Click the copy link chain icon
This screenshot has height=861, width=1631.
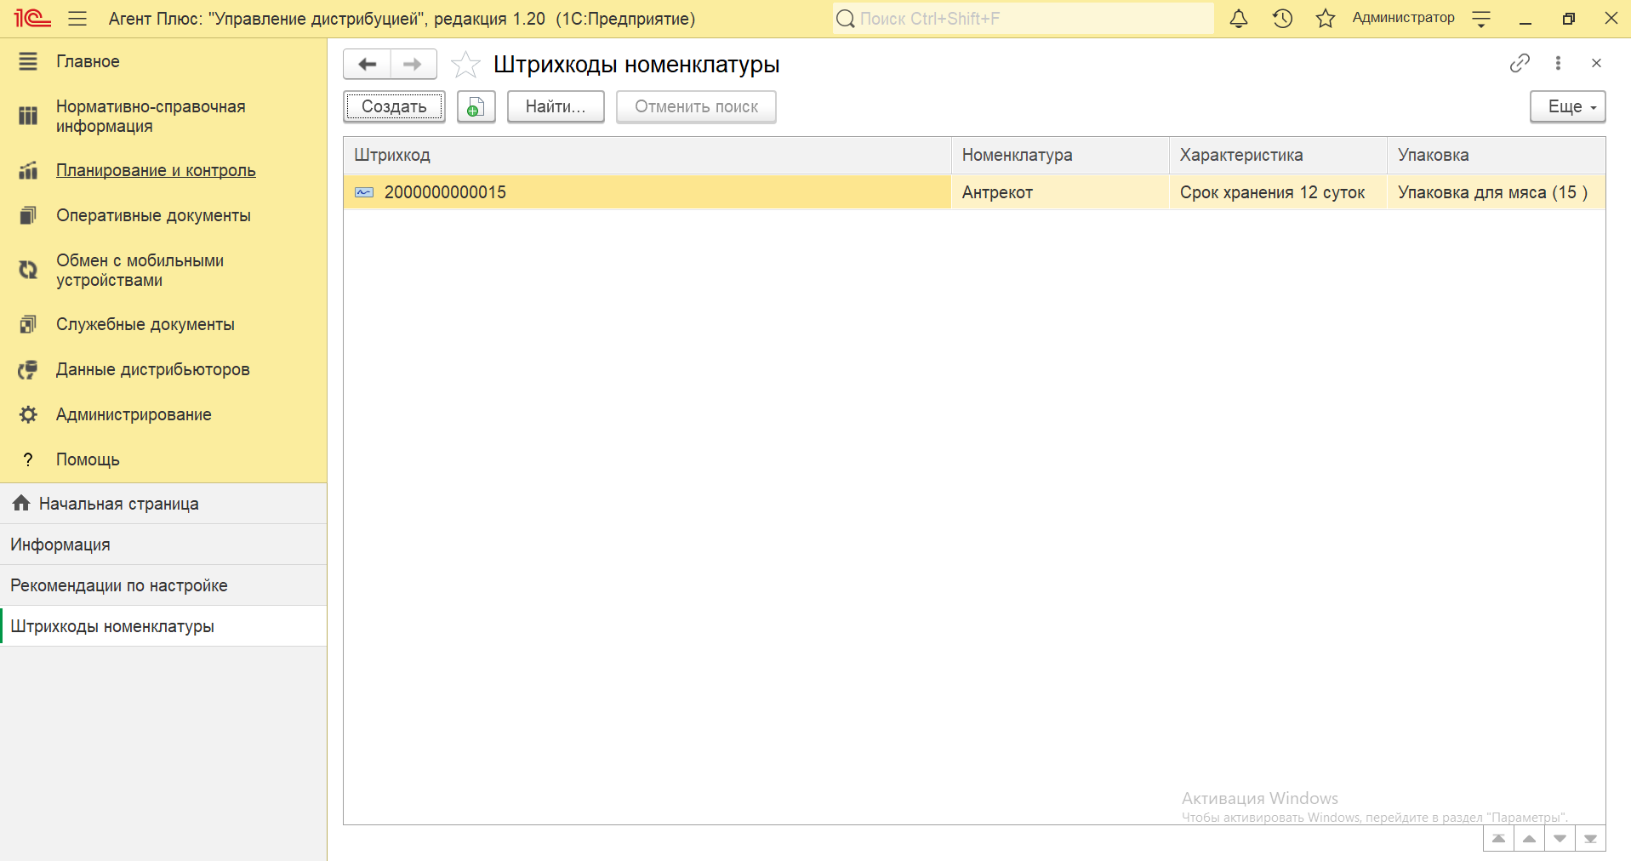pyautogui.click(x=1520, y=63)
